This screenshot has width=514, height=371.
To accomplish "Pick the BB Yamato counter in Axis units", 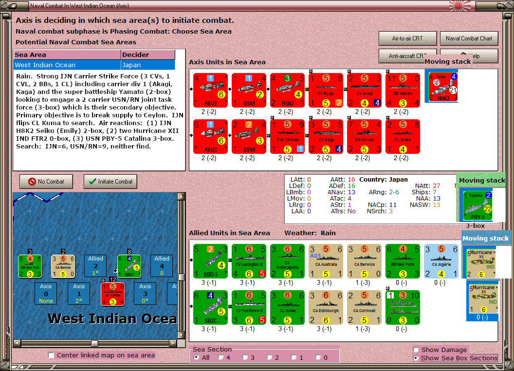I will [403, 90].
